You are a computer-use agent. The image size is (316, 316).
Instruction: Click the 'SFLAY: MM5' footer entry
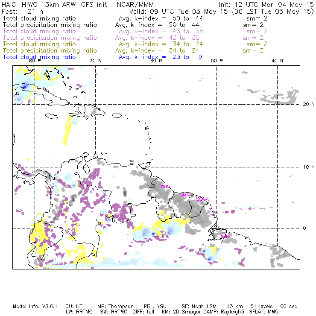click(x=263, y=312)
